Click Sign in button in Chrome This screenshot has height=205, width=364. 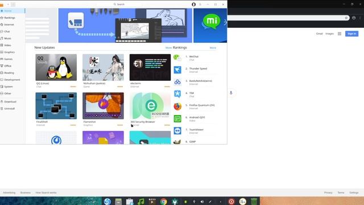tap(351, 34)
